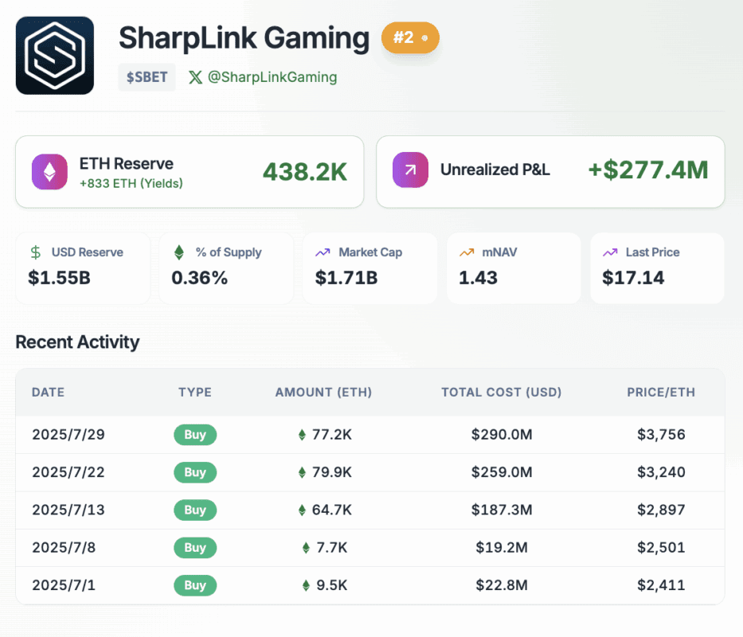743x637 pixels.
Task: Click the trend icon next to Last Price
Action: (x=610, y=252)
